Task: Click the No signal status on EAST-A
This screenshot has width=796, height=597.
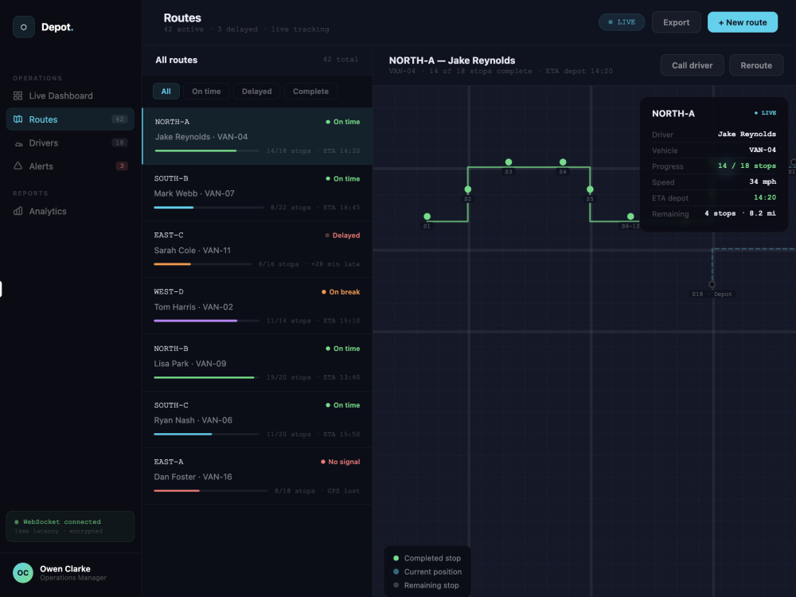Action: pyautogui.click(x=340, y=462)
